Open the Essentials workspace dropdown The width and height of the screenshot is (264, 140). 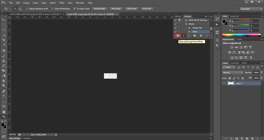tap(251, 9)
